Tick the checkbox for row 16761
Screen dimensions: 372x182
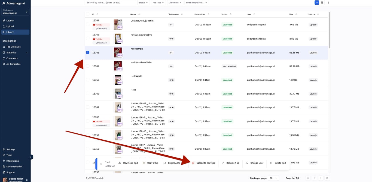click(x=88, y=107)
